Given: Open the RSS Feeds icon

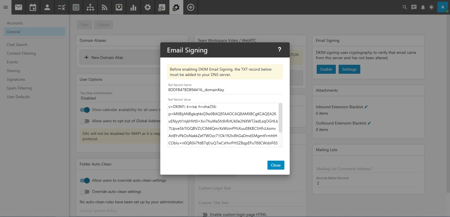Looking at the screenshot, I should pos(105,7).
